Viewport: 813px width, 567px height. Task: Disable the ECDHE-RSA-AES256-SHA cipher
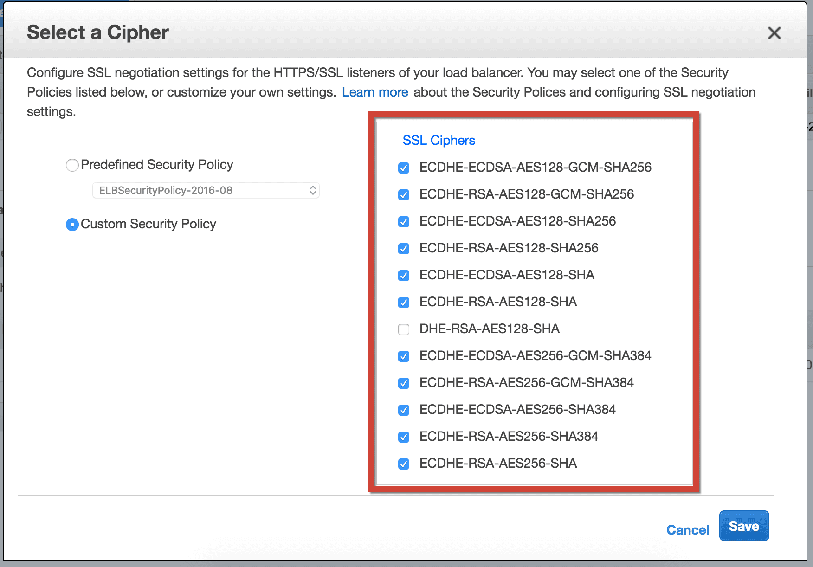(404, 464)
